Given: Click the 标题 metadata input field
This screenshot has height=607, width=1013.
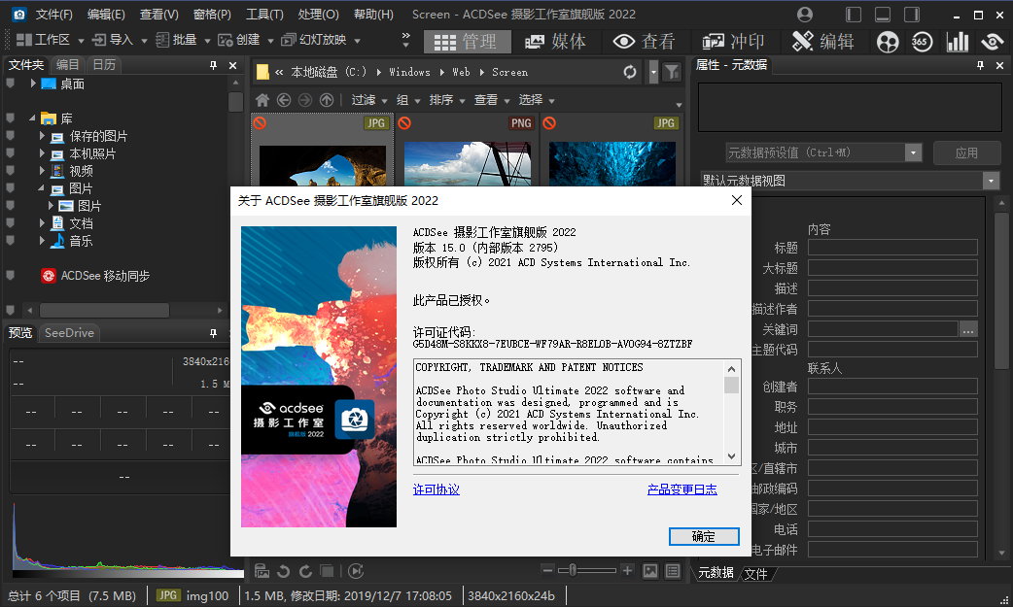Looking at the screenshot, I should pos(892,248).
